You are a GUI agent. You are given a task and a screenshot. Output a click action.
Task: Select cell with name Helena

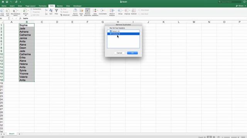[x=27, y=64]
